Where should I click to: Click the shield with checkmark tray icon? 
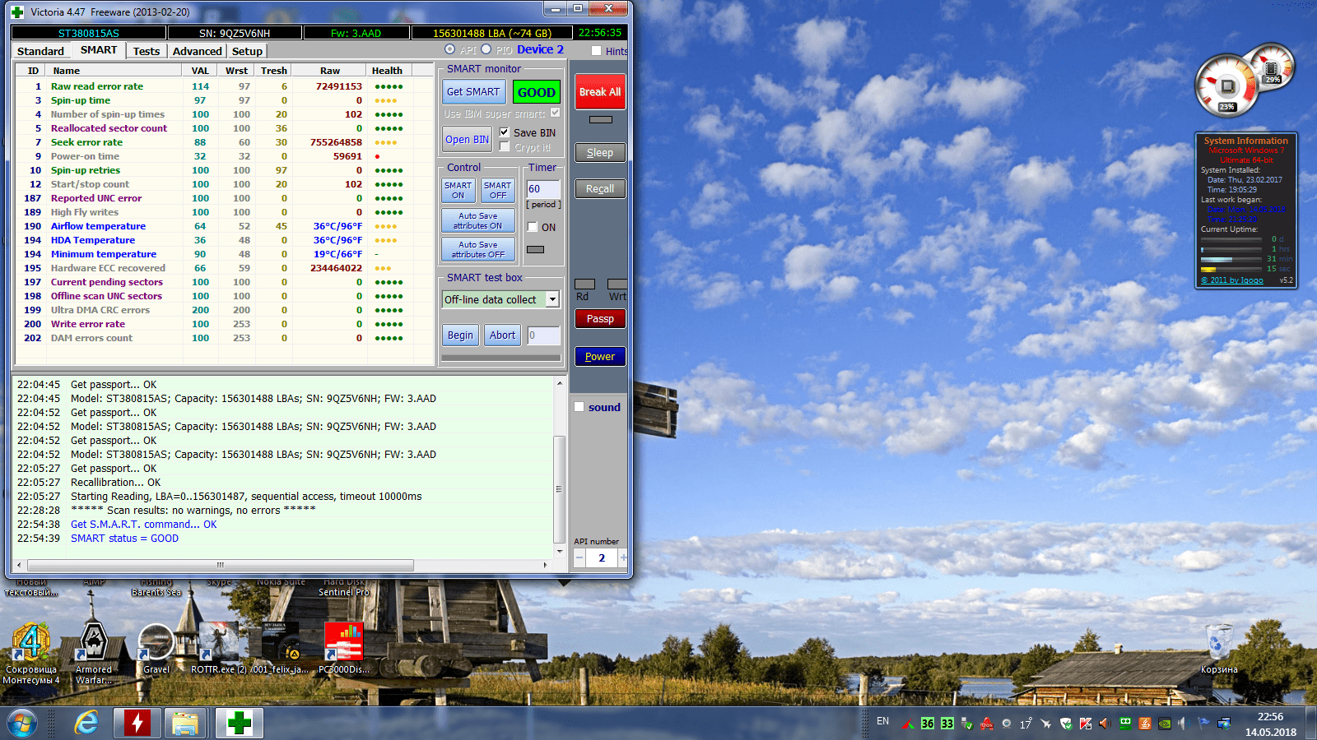[x=1066, y=724]
